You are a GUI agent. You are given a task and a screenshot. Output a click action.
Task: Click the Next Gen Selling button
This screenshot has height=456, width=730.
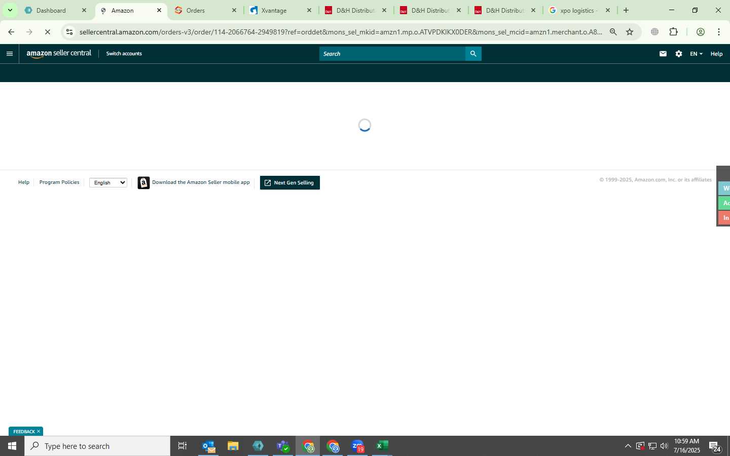point(289,183)
